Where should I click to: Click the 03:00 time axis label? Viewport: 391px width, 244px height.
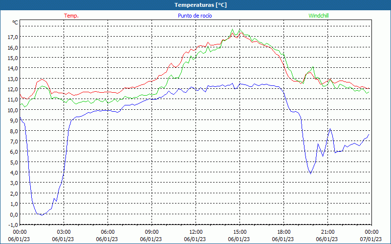coord(64,232)
